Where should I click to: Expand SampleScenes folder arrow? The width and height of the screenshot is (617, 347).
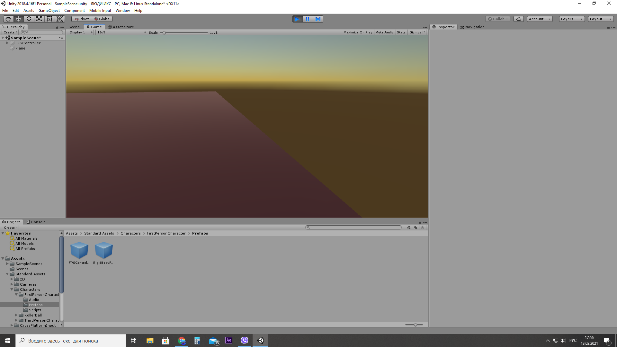[7, 264]
